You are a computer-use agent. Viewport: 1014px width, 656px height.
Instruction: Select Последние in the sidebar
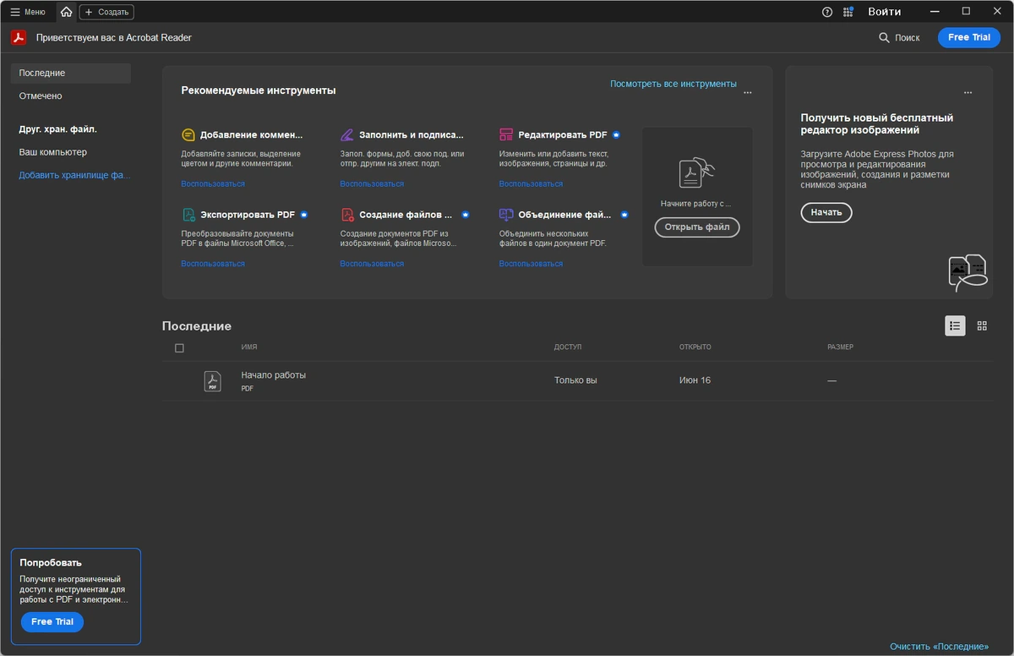(71, 73)
